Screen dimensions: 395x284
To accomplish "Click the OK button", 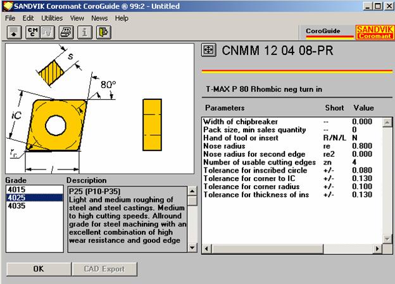I will pyautogui.click(x=39, y=269).
